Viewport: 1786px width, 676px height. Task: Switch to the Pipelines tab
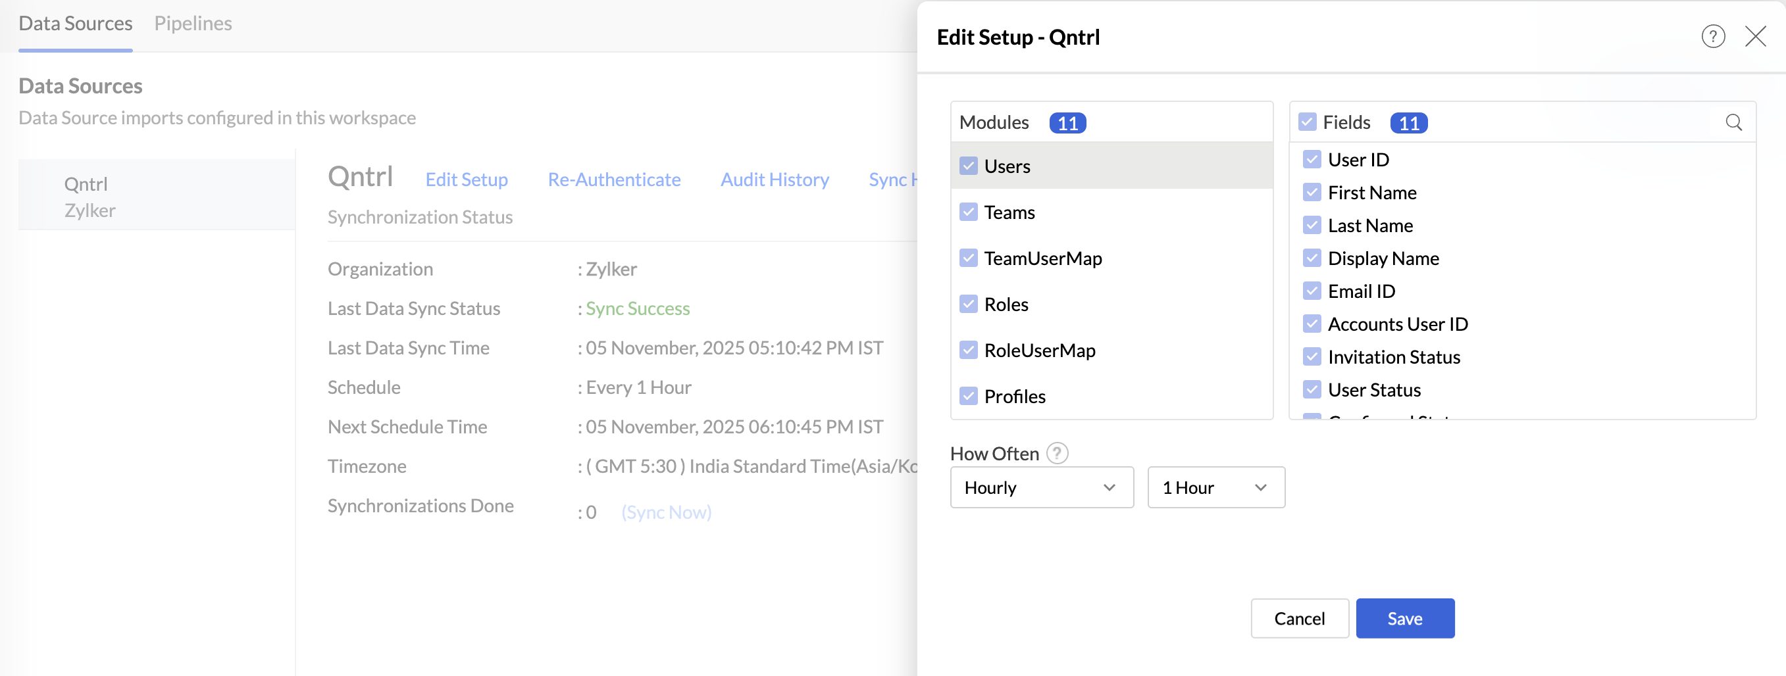tap(193, 24)
